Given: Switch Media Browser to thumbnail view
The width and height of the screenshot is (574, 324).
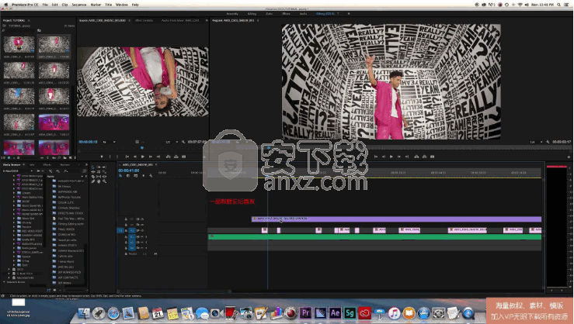Looking at the screenshot, I should pos(54,291).
